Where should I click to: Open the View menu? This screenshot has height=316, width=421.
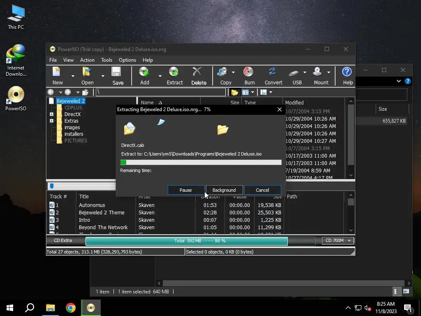tap(68, 60)
